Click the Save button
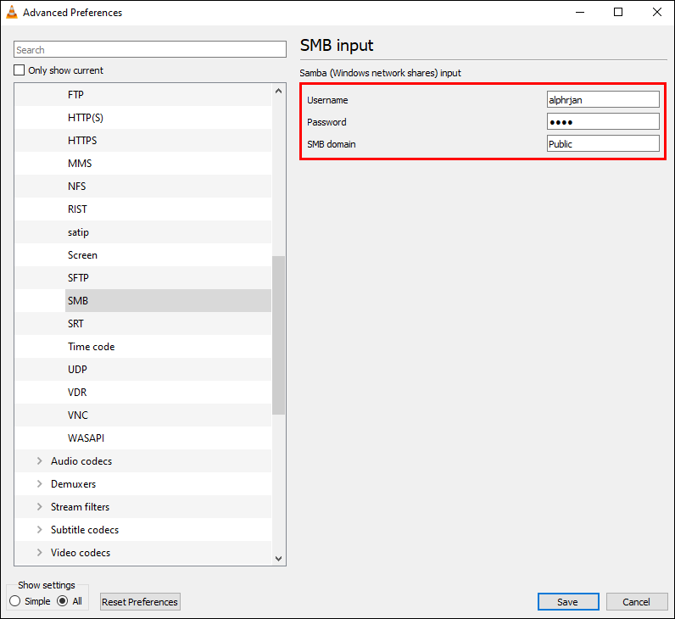 tap(568, 601)
